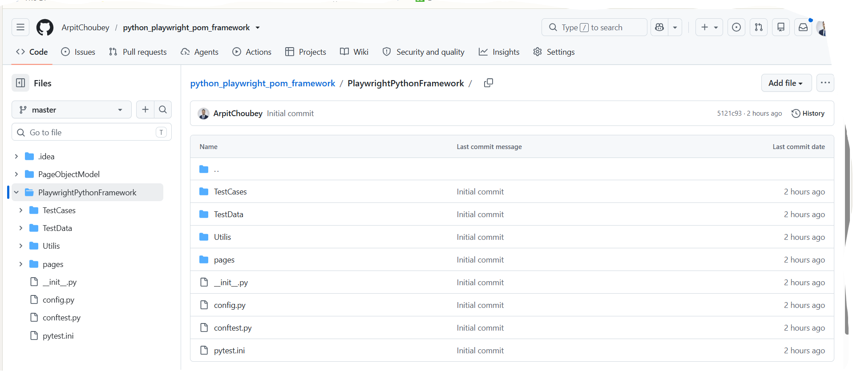
Task: Open the TestCases folder in the file list
Action: [230, 192]
